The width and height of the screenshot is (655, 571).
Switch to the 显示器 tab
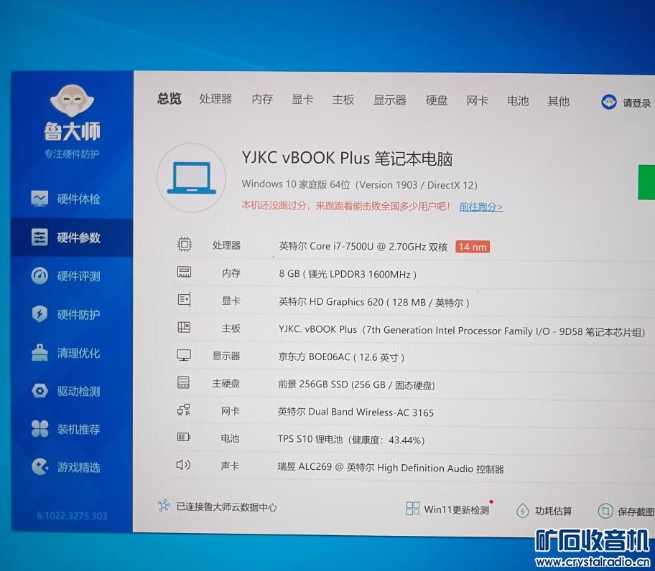point(390,100)
